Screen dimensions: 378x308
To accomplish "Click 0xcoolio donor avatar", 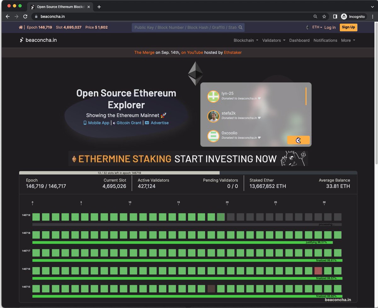I will tap(213, 136).
